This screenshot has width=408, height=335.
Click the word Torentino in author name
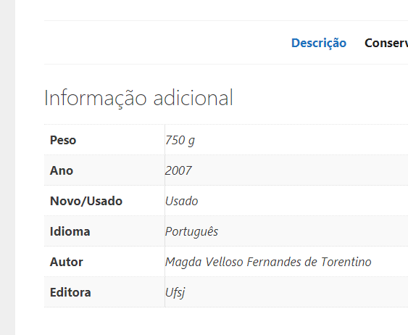click(x=346, y=262)
